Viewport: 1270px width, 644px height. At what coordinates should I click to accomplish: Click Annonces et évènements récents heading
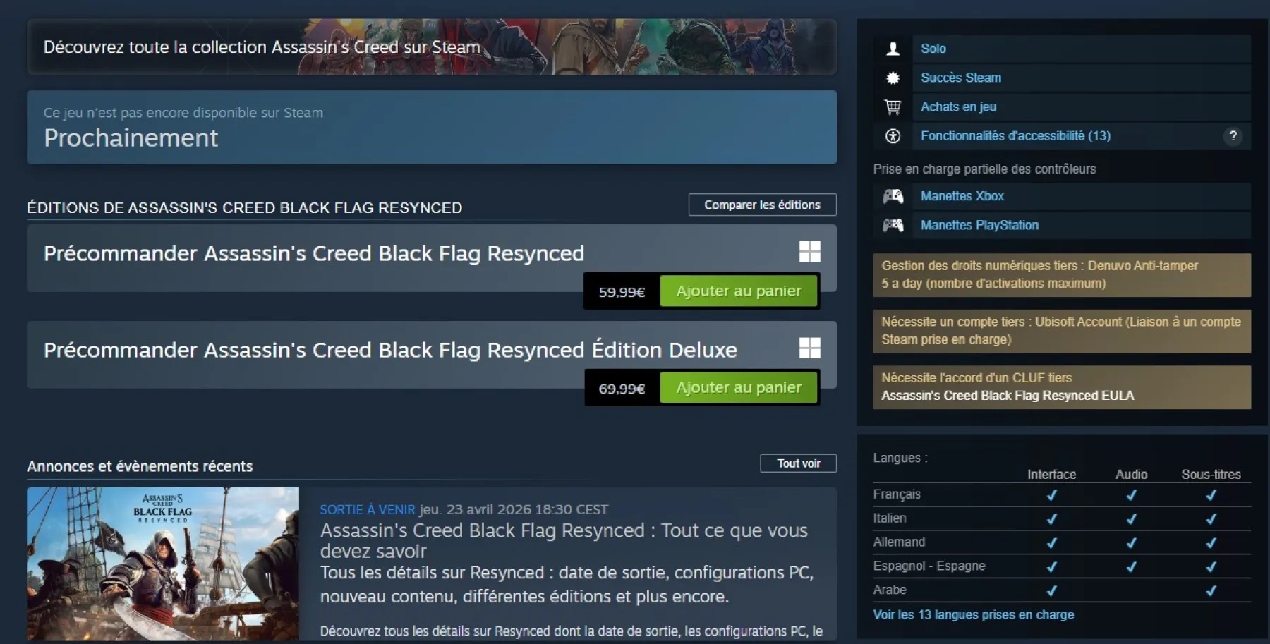[x=140, y=466]
